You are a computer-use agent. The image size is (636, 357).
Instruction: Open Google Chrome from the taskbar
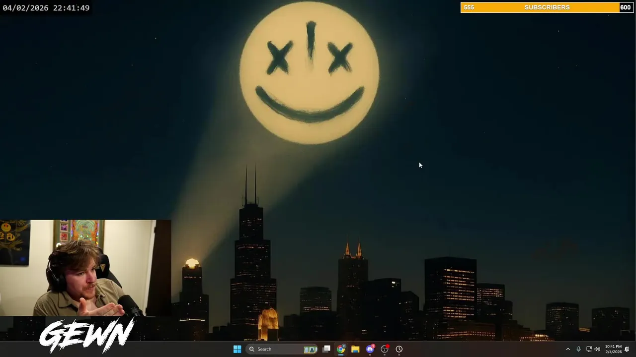click(341, 349)
